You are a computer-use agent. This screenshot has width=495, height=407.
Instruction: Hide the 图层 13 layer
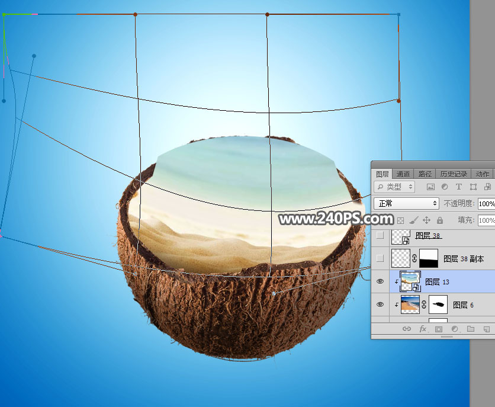tap(380, 281)
